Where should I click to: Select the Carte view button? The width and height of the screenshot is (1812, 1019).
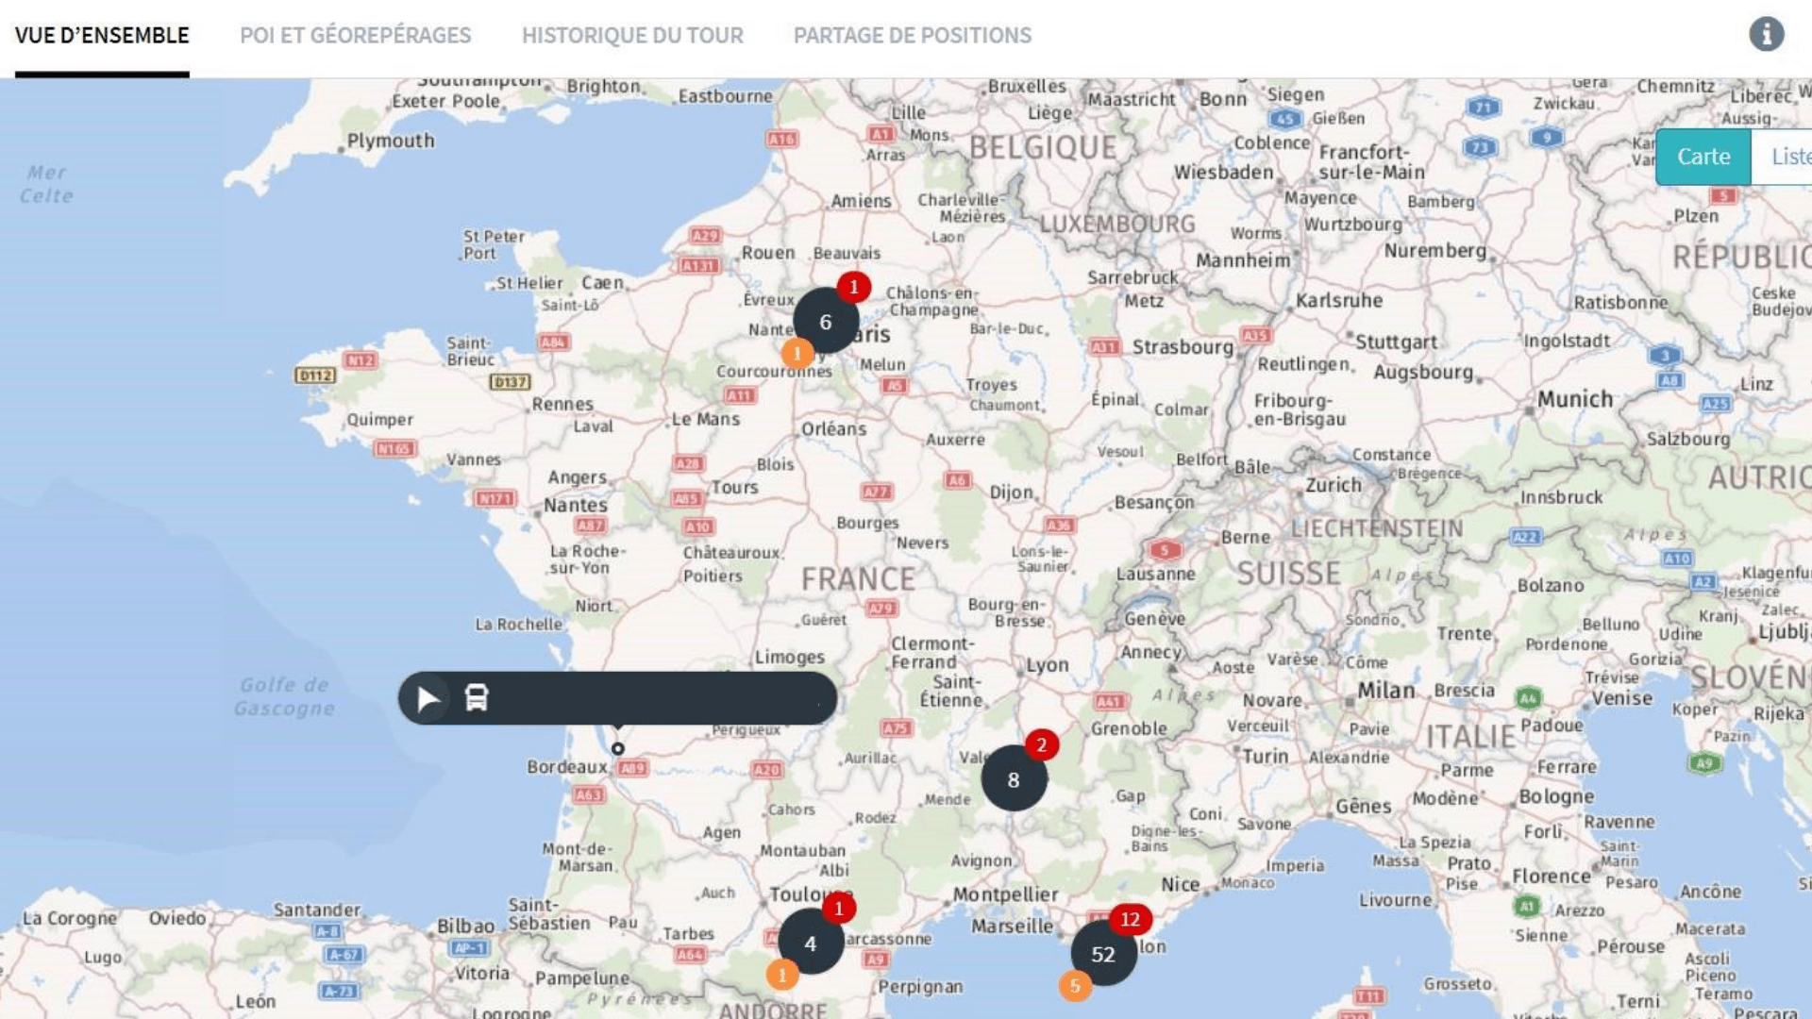1703,157
